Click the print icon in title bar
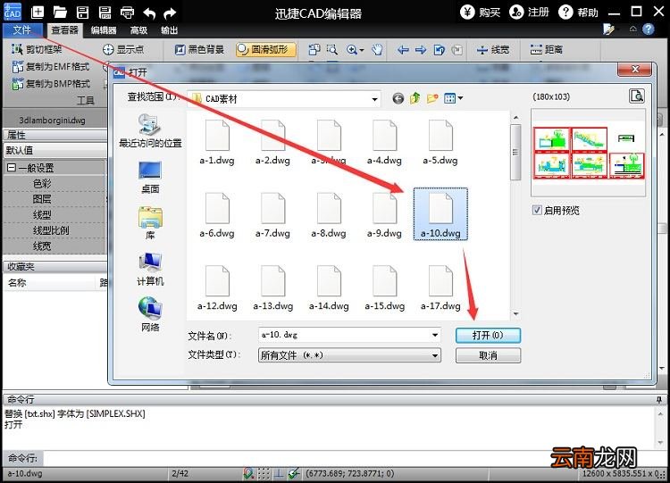 coord(127,12)
